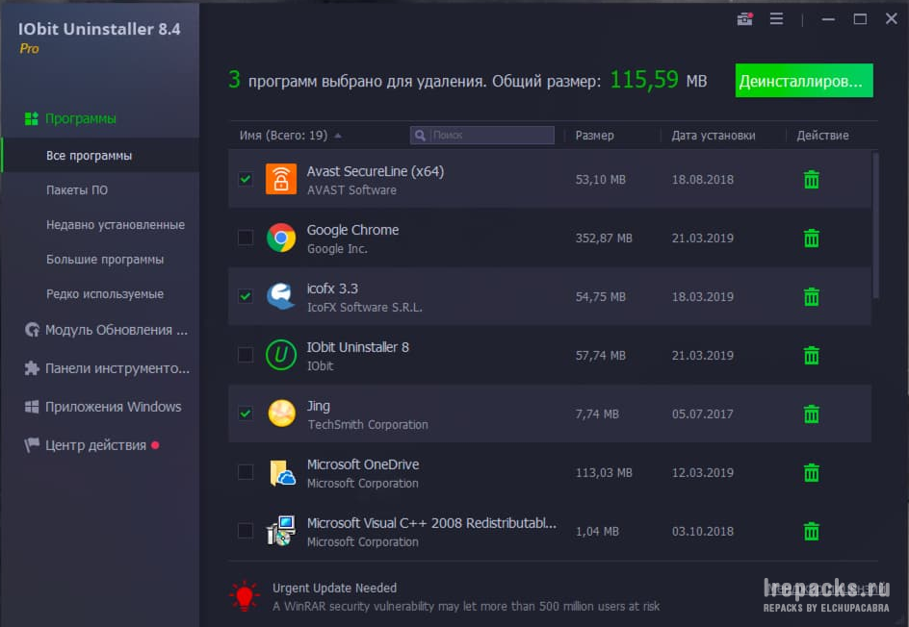The height and width of the screenshot is (627, 909).
Task: Show Недавно установленные programs
Action: 116,225
